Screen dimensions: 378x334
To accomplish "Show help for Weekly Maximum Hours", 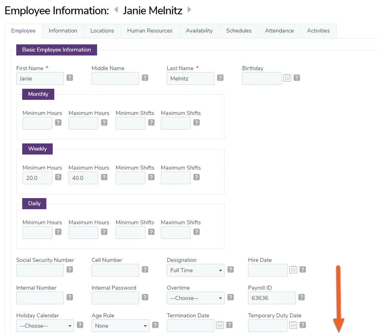I will pyautogui.click(x=104, y=177).
